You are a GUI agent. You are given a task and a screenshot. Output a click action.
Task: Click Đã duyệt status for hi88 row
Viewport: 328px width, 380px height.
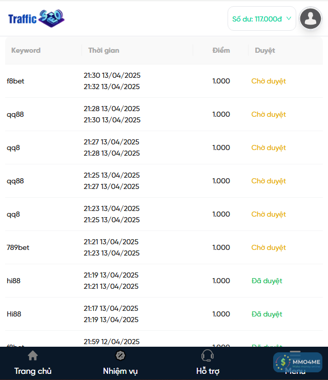(267, 281)
